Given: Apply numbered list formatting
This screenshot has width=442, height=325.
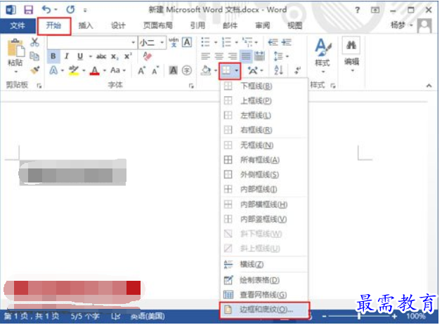Looking at the screenshot, I should [x=226, y=42].
